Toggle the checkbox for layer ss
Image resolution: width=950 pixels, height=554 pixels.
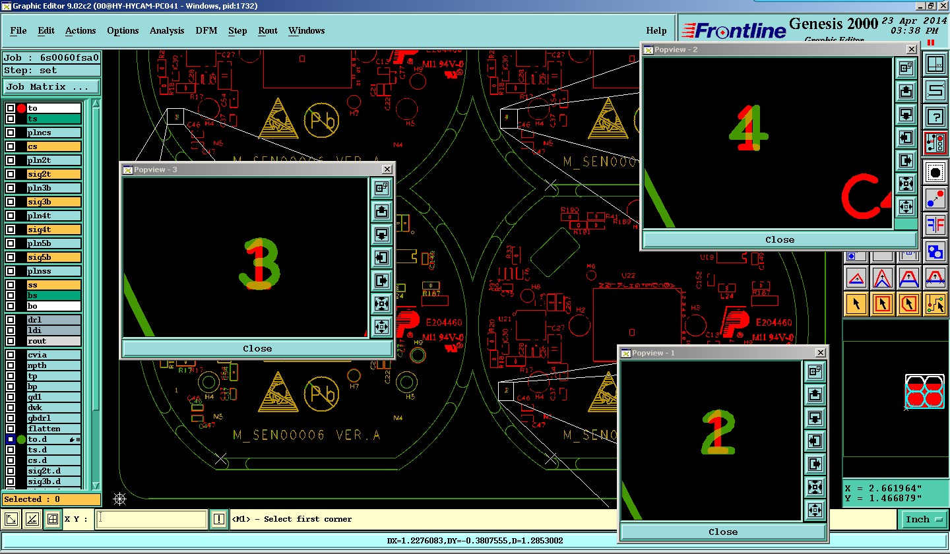(11, 285)
